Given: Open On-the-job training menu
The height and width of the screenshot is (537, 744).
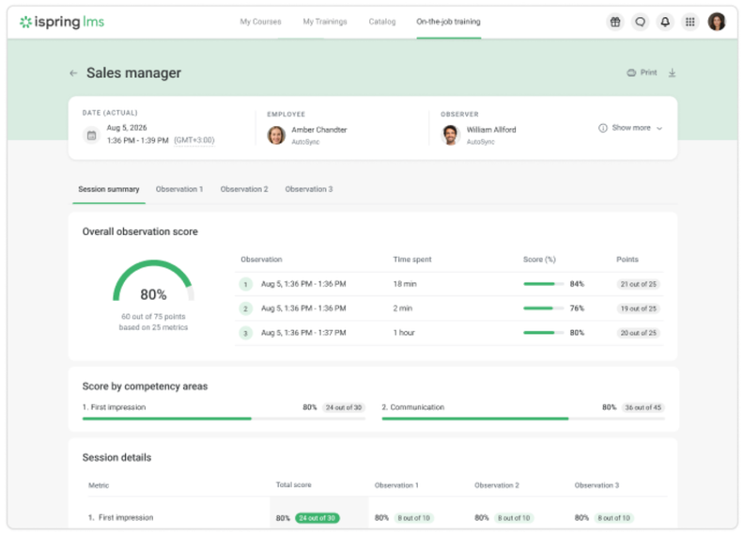Looking at the screenshot, I should (x=448, y=22).
